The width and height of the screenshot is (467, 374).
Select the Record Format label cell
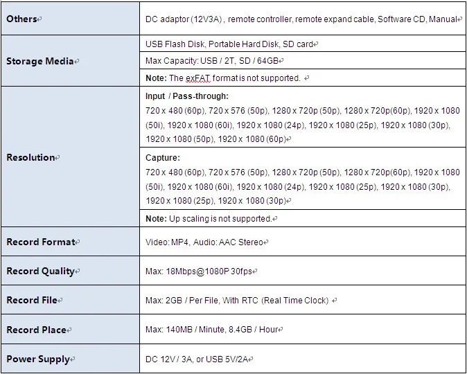click(70, 242)
